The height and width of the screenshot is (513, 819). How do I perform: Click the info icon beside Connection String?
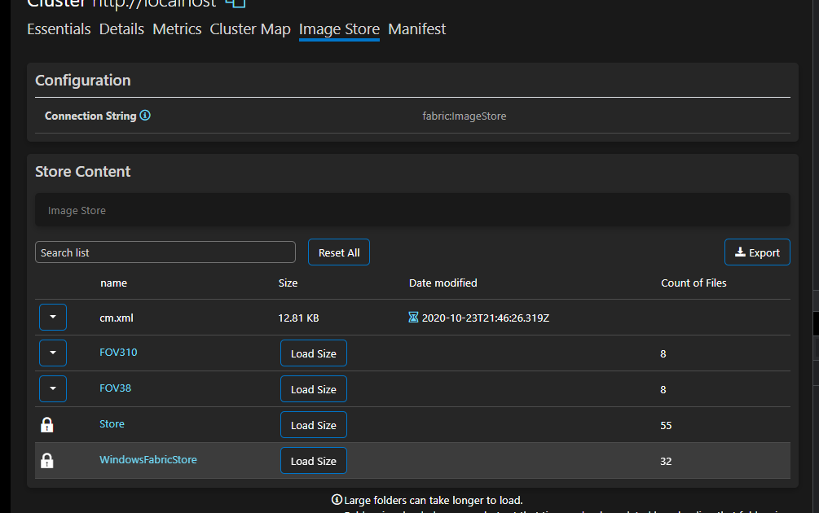click(x=145, y=116)
